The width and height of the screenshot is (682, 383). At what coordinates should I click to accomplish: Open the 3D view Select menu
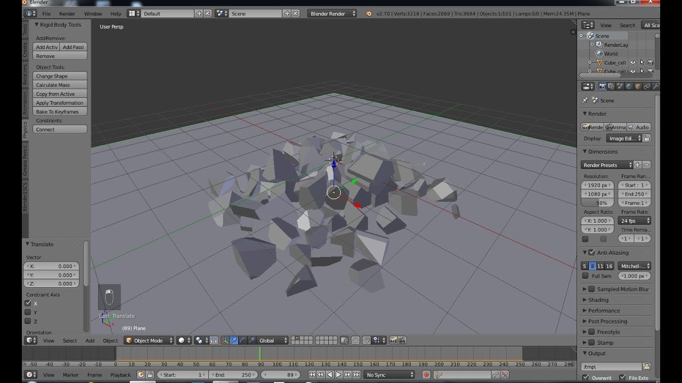70,340
